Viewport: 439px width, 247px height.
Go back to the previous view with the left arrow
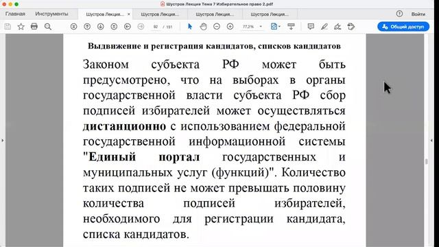pos(128,27)
